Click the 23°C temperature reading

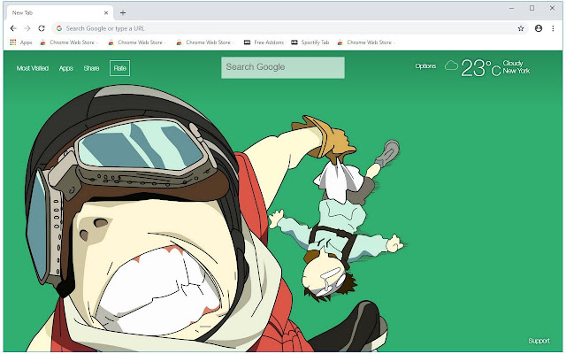481,68
